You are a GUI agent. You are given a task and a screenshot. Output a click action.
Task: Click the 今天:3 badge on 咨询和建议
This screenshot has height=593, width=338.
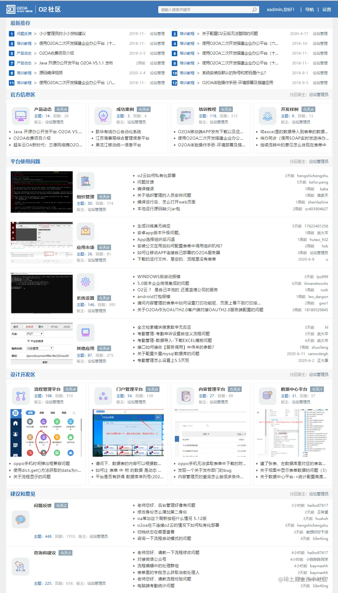point(65,553)
